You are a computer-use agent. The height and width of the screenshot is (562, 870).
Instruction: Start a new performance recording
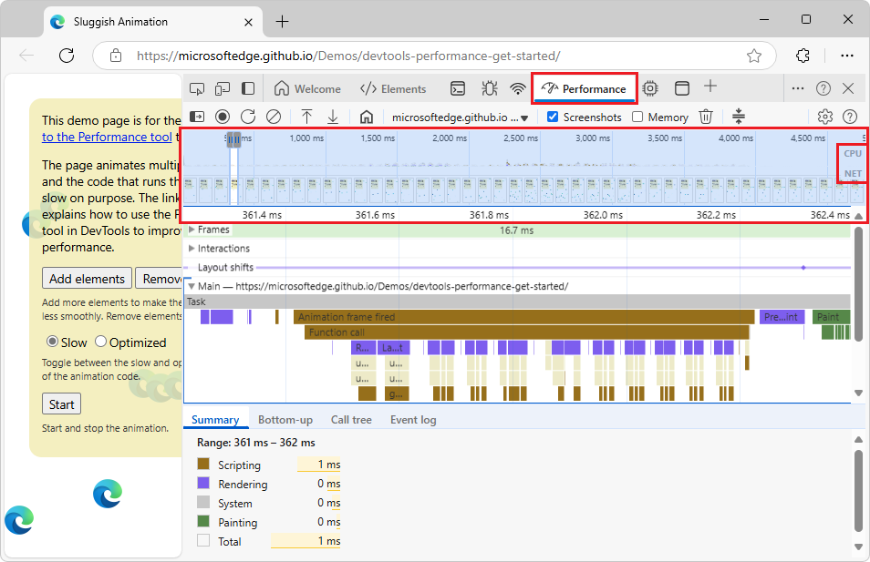click(223, 117)
